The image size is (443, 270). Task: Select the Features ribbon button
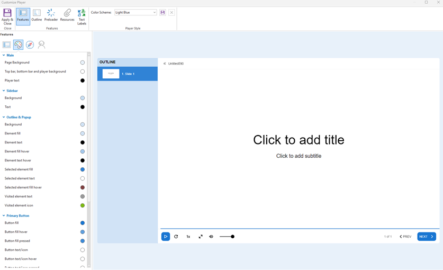[23, 16]
